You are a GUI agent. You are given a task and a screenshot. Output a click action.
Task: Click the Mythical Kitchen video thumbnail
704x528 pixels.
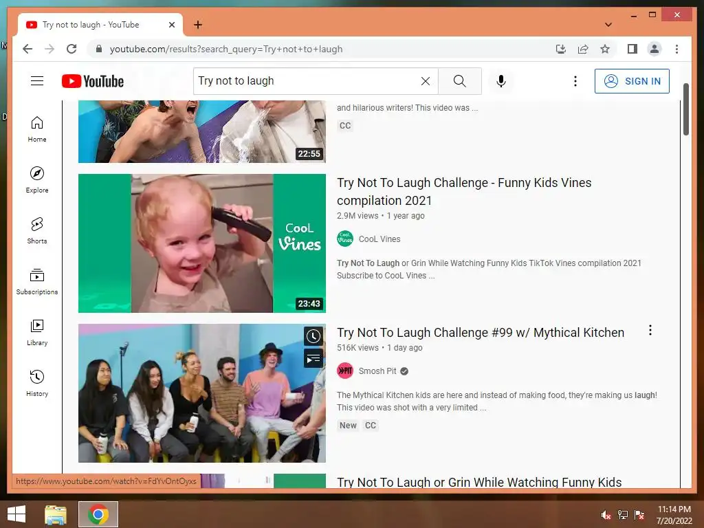(x=202, y=393)
